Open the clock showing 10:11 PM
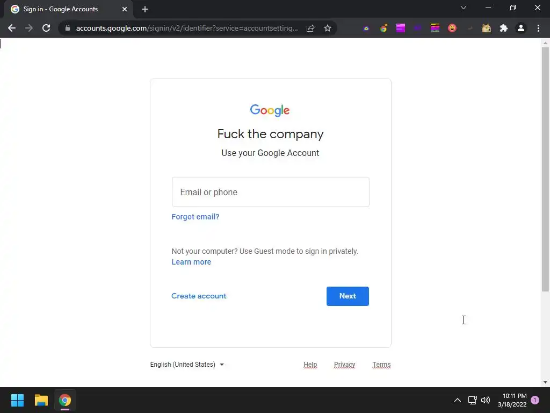Image resolution: width=550 pixels, height=413 pixels. 512,400
